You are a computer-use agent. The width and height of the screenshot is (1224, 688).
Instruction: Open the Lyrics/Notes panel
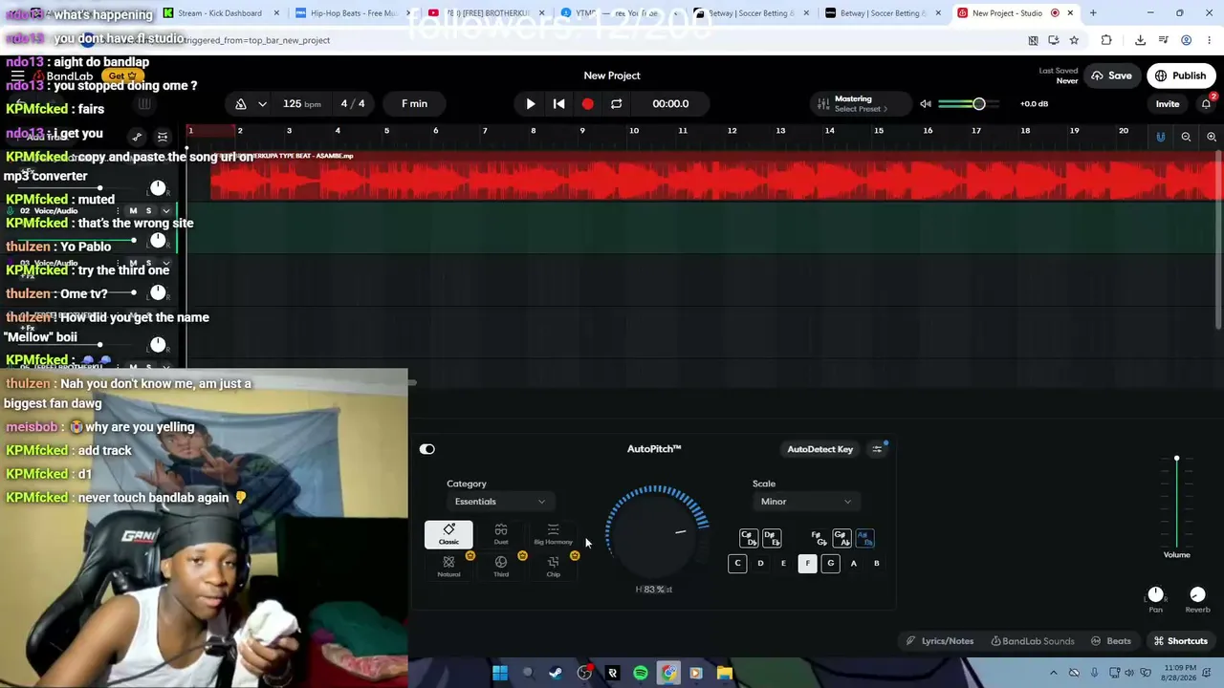[940, 641]
